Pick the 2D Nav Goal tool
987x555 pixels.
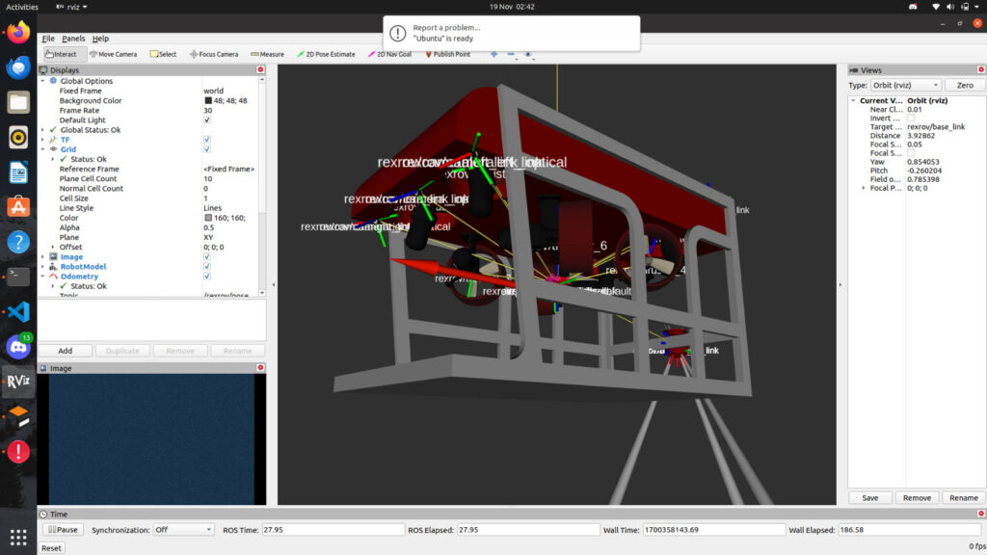[388, 54]
